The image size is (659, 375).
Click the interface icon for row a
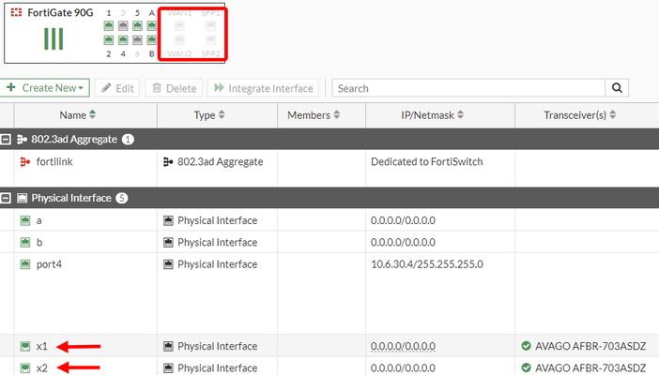25,220
